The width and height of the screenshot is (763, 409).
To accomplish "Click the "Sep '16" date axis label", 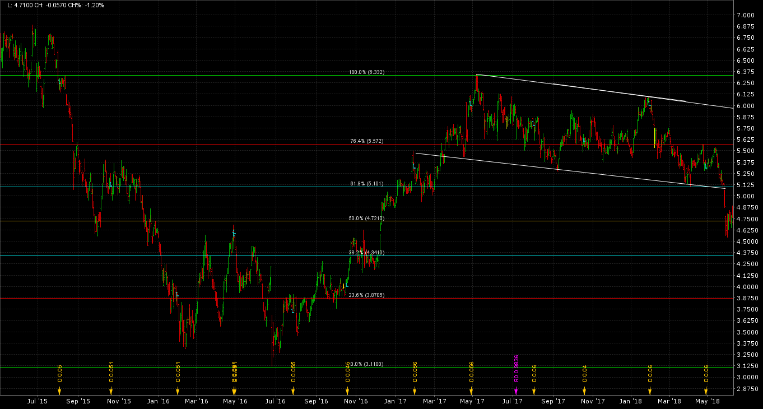I will [316, 401].
